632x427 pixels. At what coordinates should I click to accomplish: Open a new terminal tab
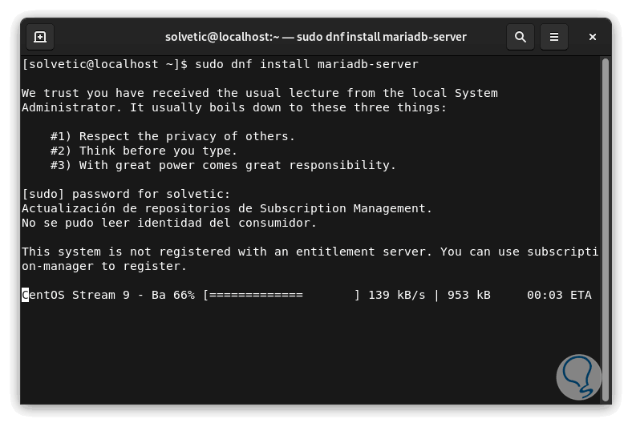[x=40, y=37]
